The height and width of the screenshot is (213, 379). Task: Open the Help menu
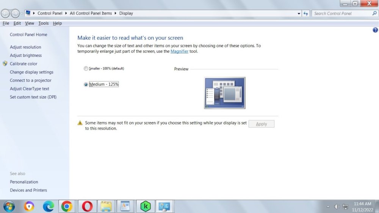[57, 23]
